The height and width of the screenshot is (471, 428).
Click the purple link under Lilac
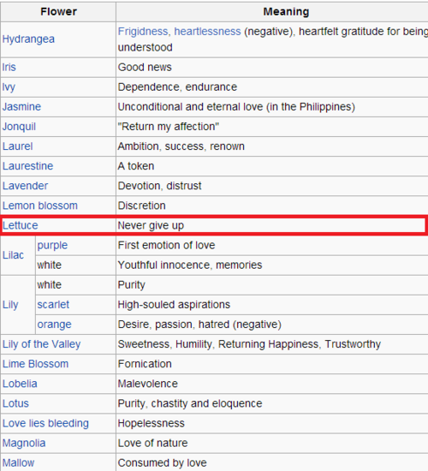[x=52, y=246]
